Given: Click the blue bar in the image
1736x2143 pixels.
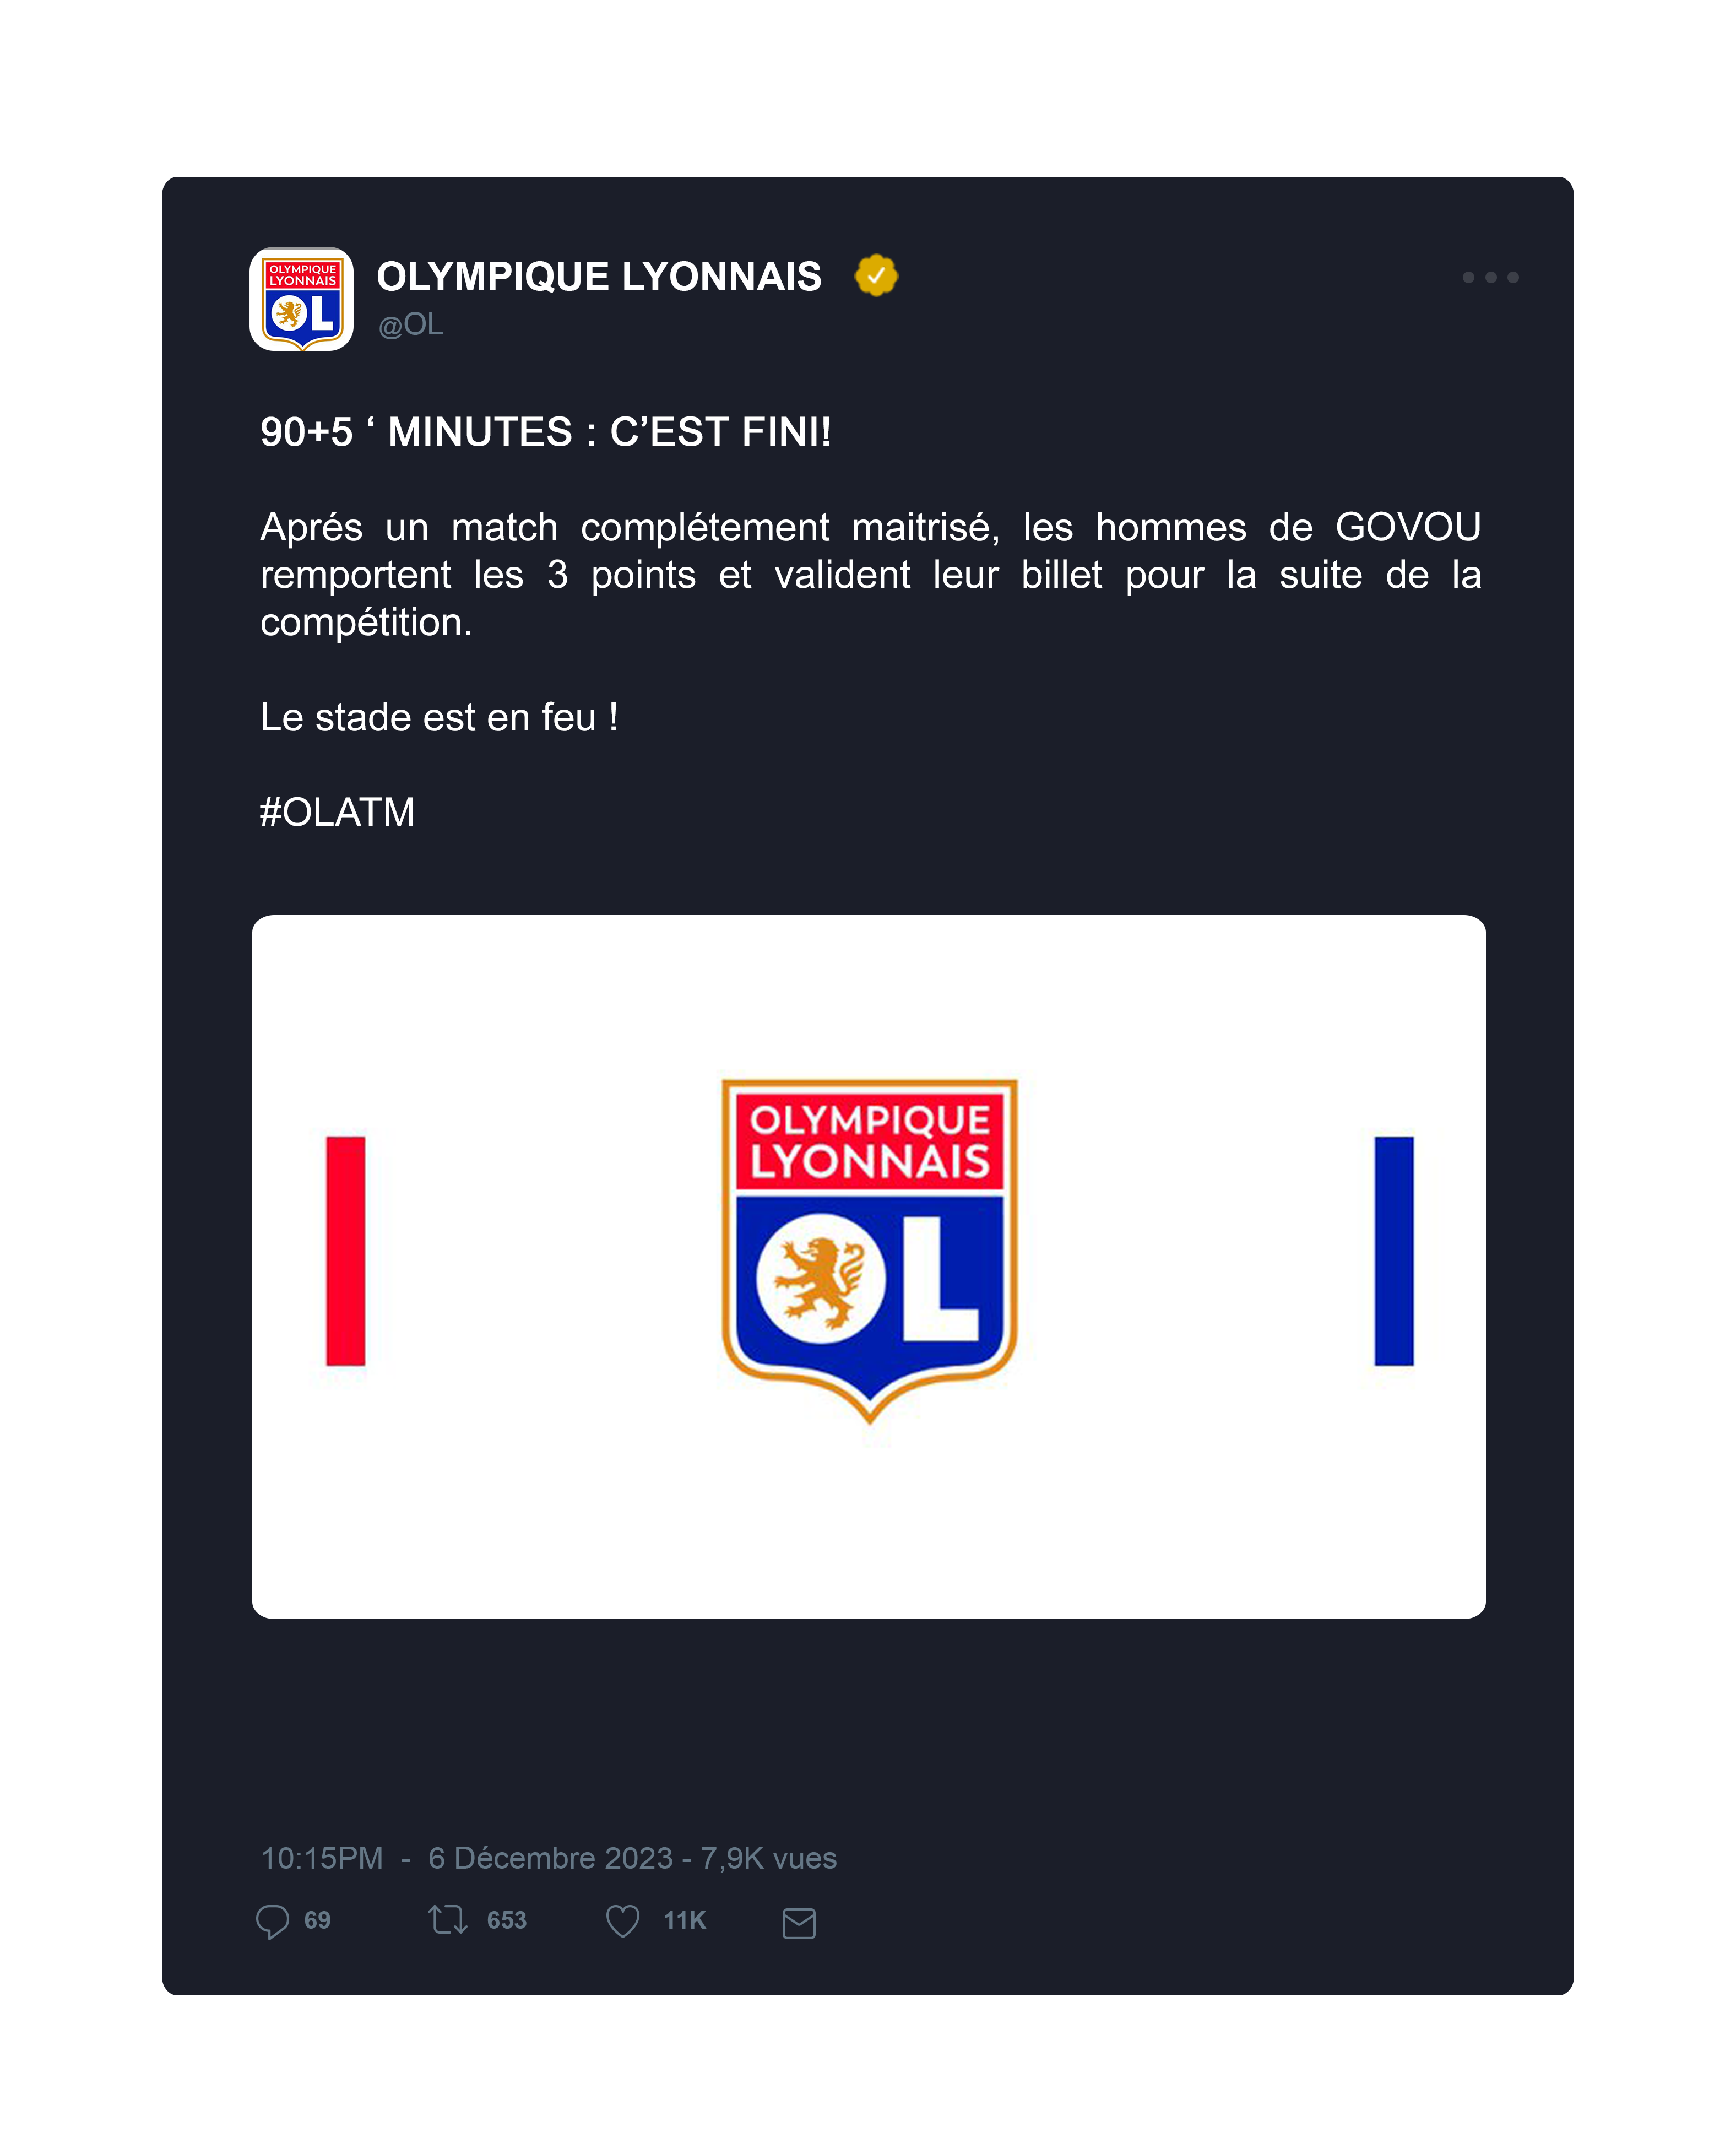Looking at the screenshot, I should point(1393,1250).
